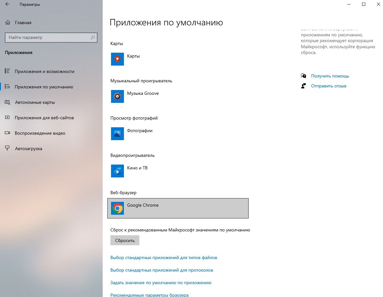Click the Получить помощь link

pos(330,76)
